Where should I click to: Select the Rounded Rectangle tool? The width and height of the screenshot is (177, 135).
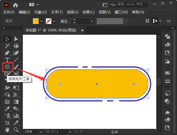pyautogui.click(x=7, y=67)
